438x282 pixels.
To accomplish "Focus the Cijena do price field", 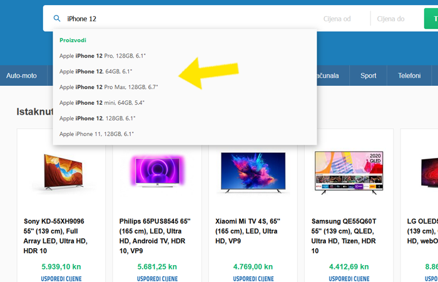I will 390,19.
